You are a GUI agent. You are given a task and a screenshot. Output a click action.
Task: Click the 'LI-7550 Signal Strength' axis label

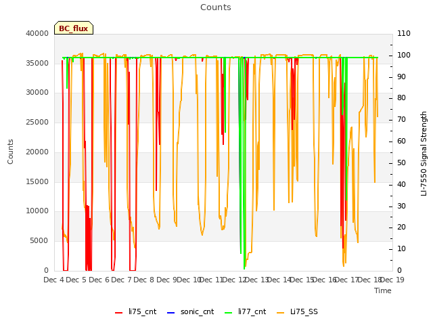coord(424,154)
